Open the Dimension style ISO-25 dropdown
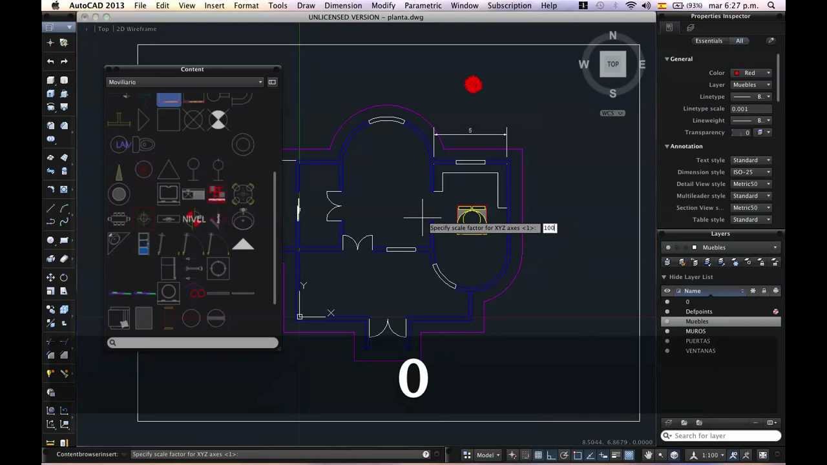The image size is (827, 465). [751, 172]
